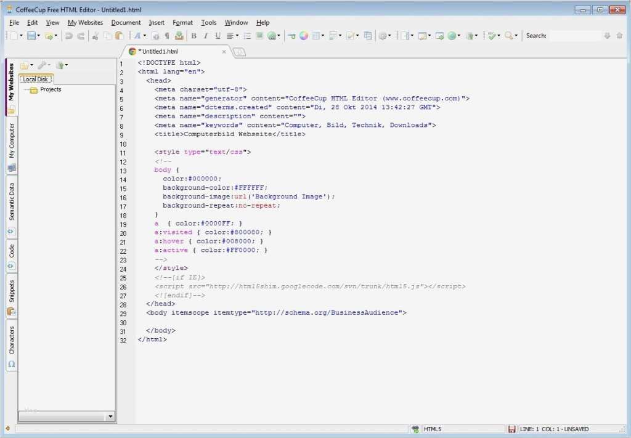
Task: Select the Local Disk tab
Action: (x=35, y=79)
